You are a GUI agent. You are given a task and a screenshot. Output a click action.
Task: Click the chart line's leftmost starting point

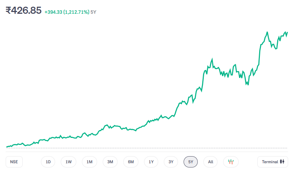pos(7,147)
